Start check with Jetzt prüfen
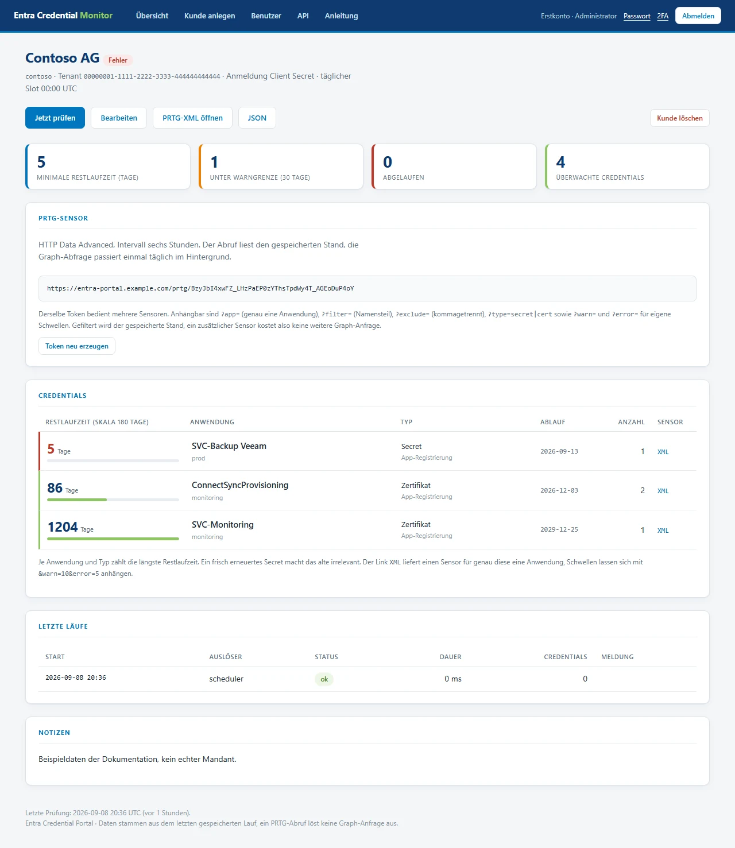Image resolution: width=735 pixels, height=848 pixels. 55,118
